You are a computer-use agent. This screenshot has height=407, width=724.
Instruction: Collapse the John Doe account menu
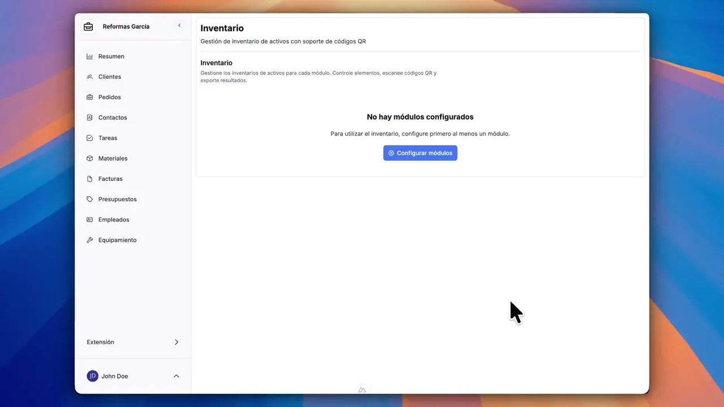pyautogui.click(x=176, y=375)
